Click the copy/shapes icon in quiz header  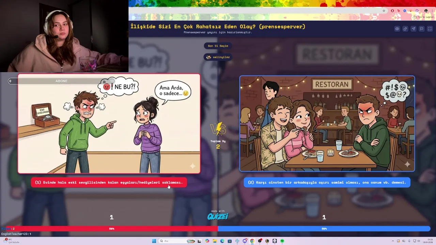pyautogui.click(x=405, y=29)
